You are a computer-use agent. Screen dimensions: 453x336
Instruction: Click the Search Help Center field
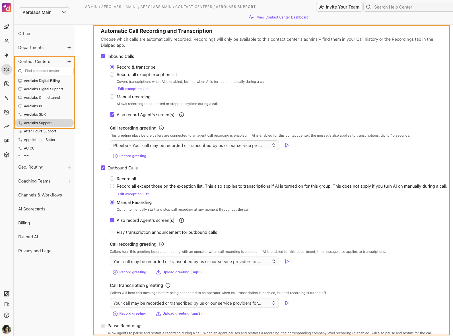[408, 7]
